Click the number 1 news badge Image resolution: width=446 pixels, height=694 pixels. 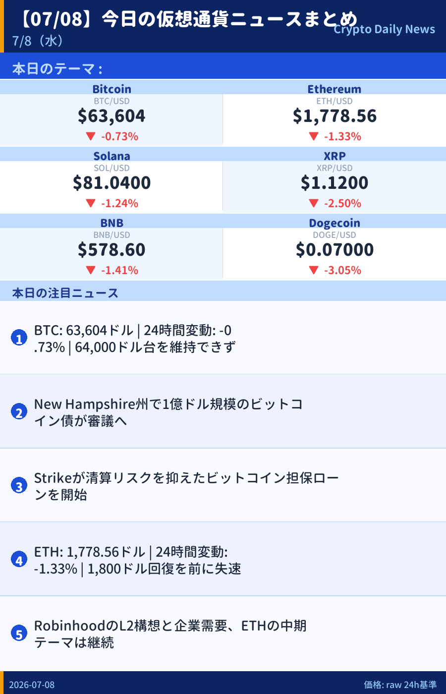(19, 338)
